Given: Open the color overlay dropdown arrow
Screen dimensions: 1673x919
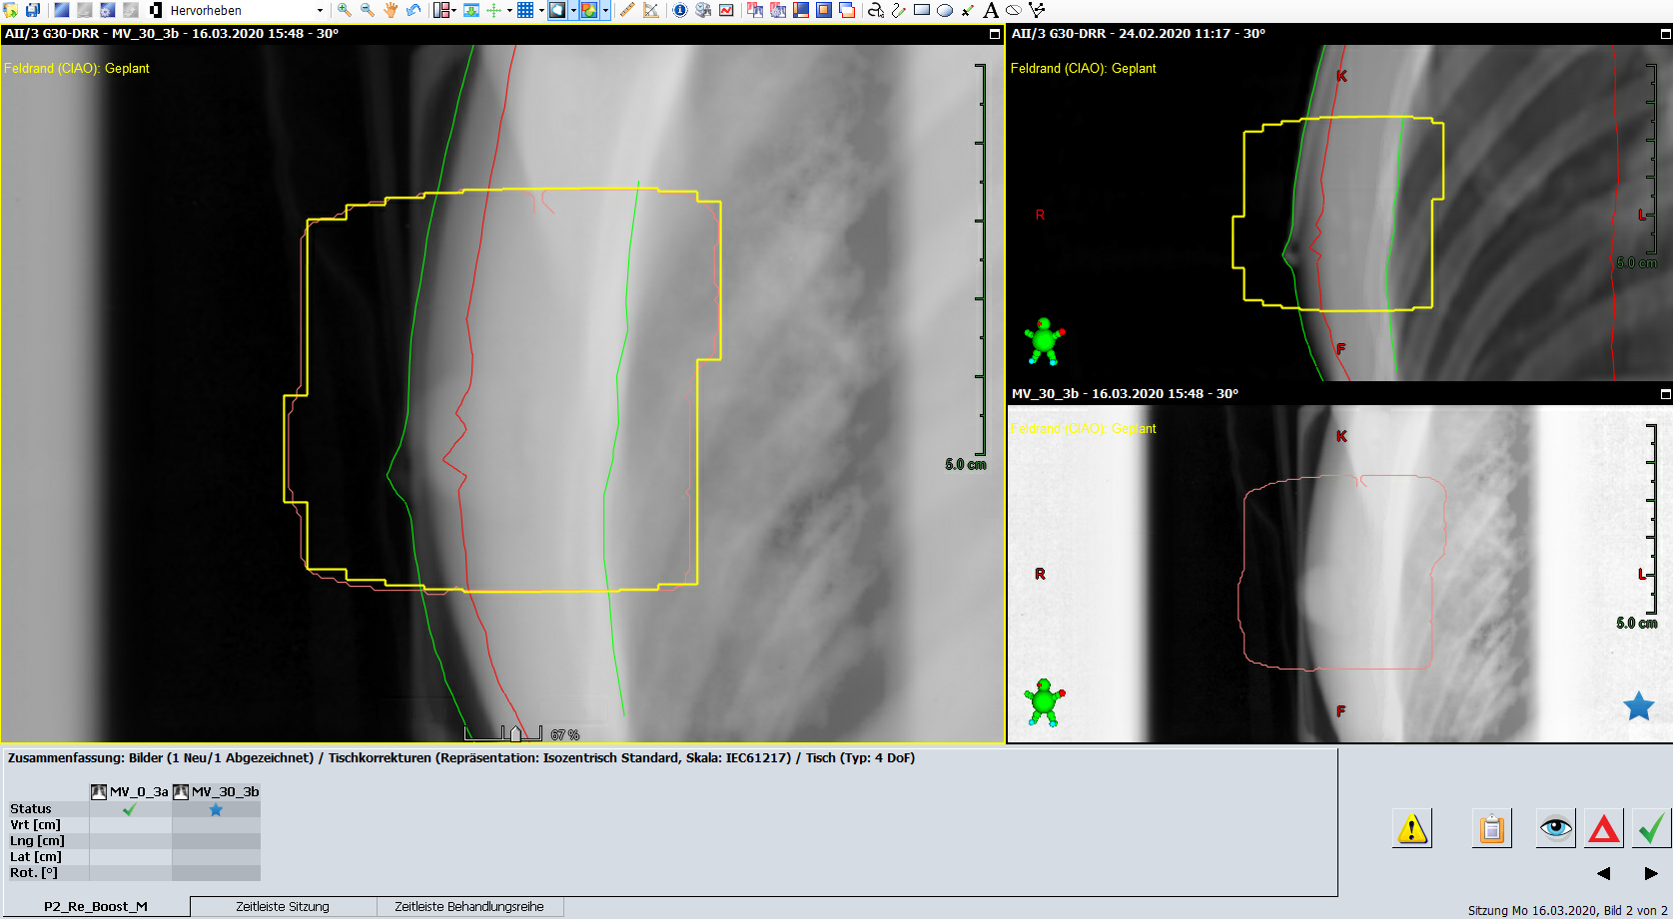Looking at the screenshot, I should (605, 11).
